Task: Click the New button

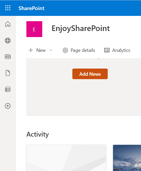Action: pos(37,50)
